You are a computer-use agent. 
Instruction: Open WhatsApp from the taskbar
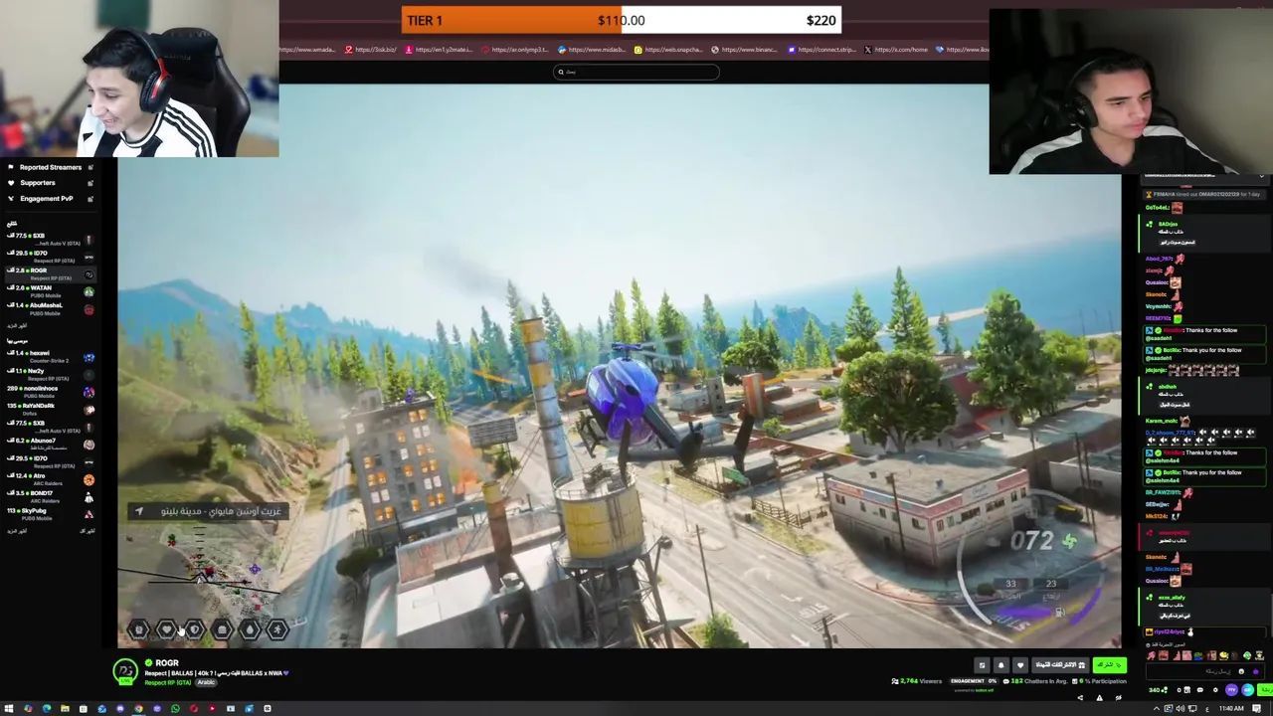point(175,708)
